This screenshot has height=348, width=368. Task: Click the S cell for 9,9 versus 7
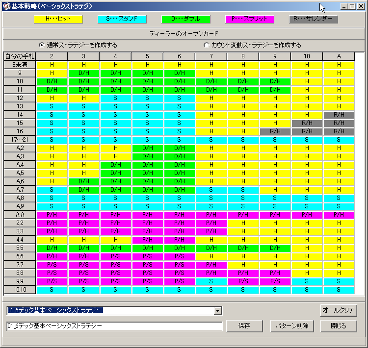coord(211,281)
